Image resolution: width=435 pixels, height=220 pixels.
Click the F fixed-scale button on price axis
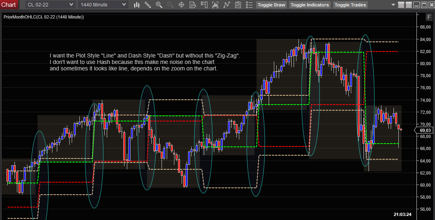429,17
